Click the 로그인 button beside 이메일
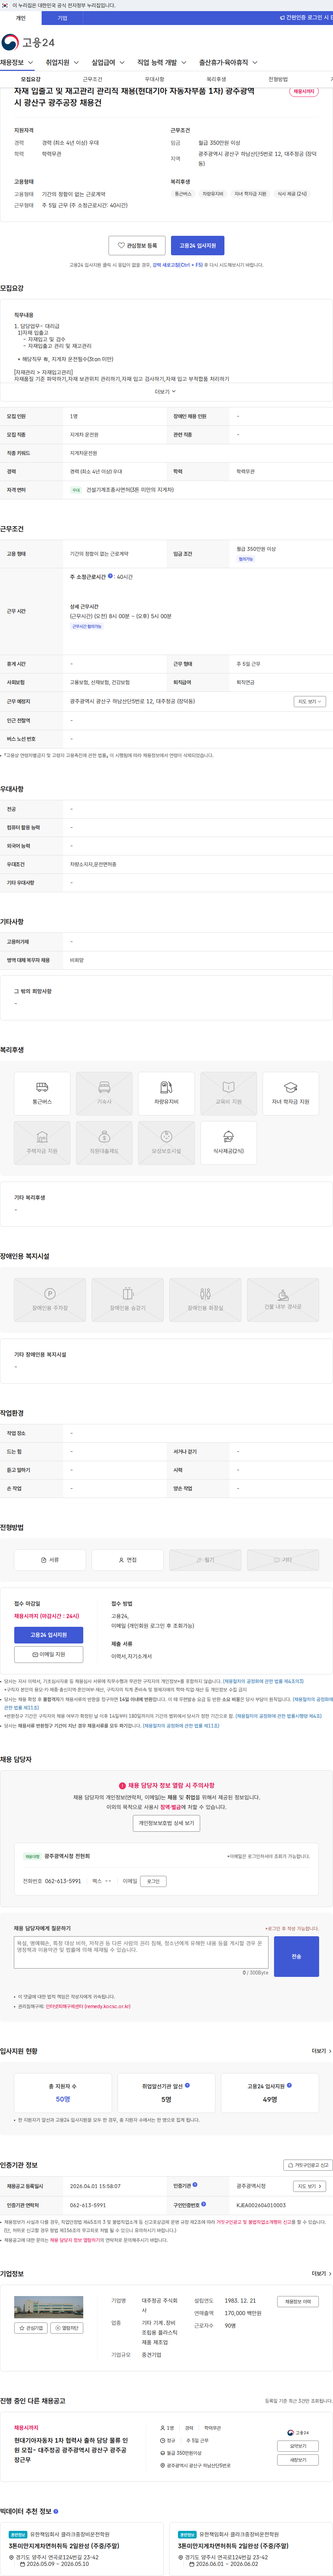This screenshot has width=333, height=2576. [x=153, y=1881]
